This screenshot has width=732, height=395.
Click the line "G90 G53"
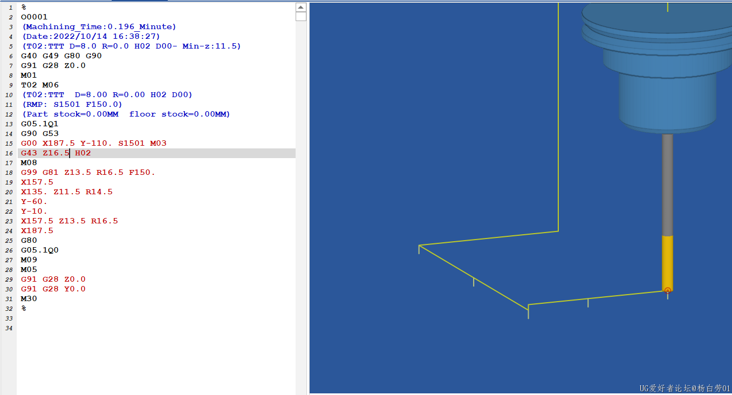(x=40, y=133)
